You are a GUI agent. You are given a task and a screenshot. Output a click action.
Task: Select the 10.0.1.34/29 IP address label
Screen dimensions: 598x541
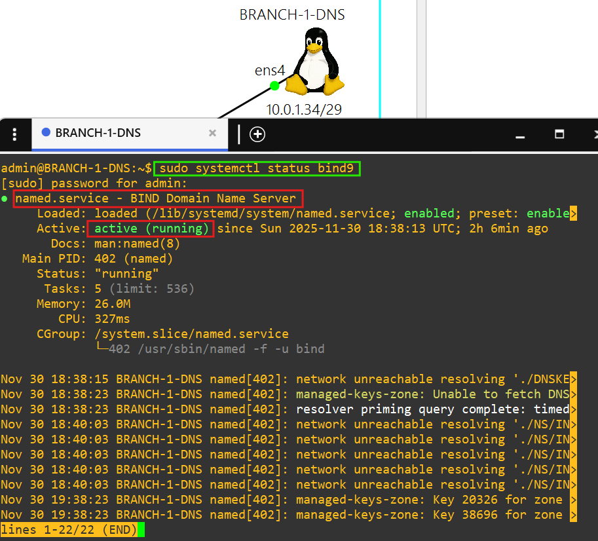[x=303, y=109]
